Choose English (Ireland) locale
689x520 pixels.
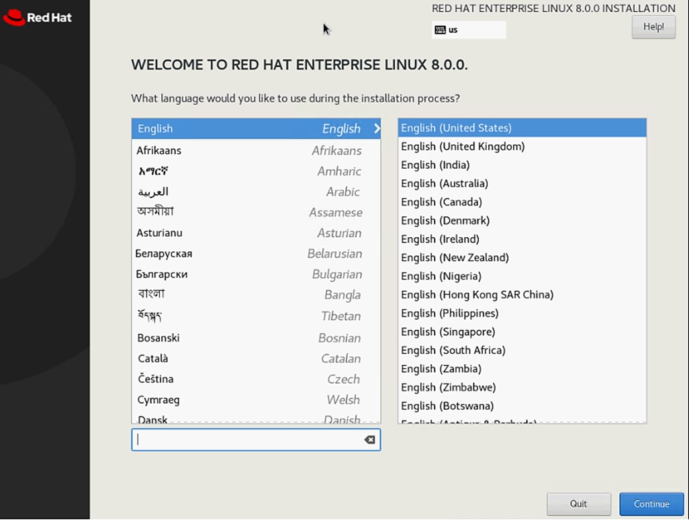pyautogui.click(x=522, y=239)
